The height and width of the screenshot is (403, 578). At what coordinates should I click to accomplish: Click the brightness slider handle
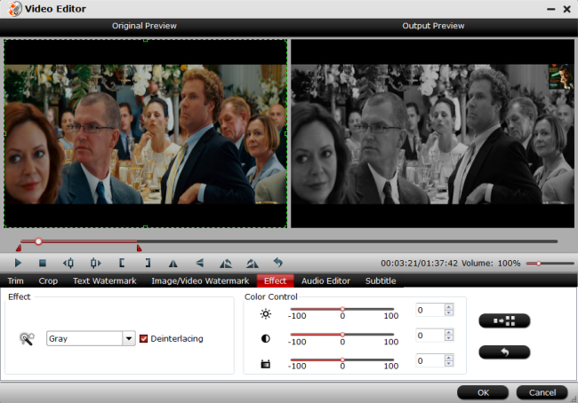(x=342, y=309)
